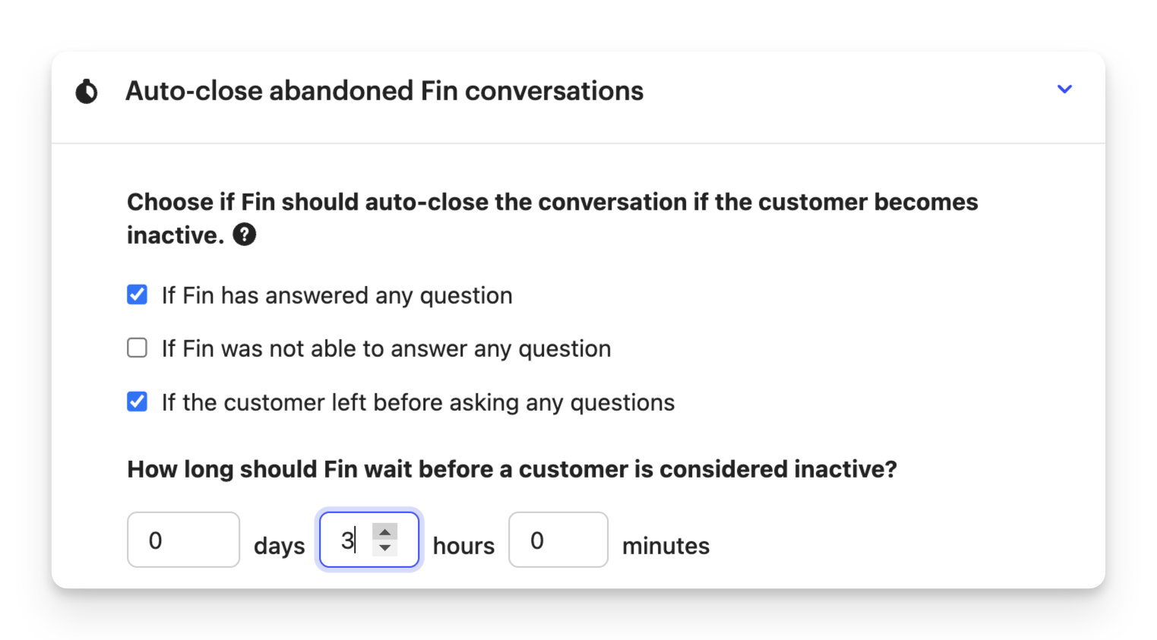Click the 'minutes' unit label
The height and width of the screenshot is (640, 1157).
tap(666, 546)
